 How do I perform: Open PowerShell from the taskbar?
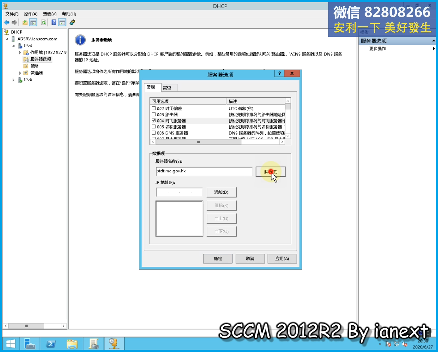(51, 343)
